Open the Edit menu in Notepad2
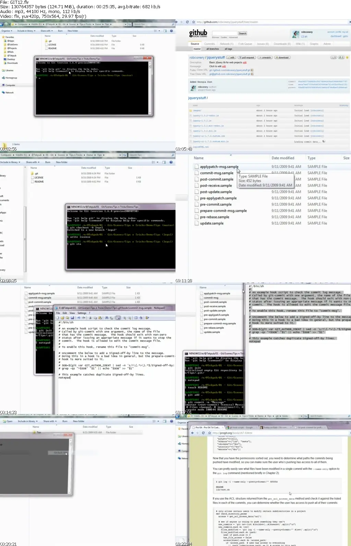The height and width of the screenshot is (546, 351). coord(65,313)
